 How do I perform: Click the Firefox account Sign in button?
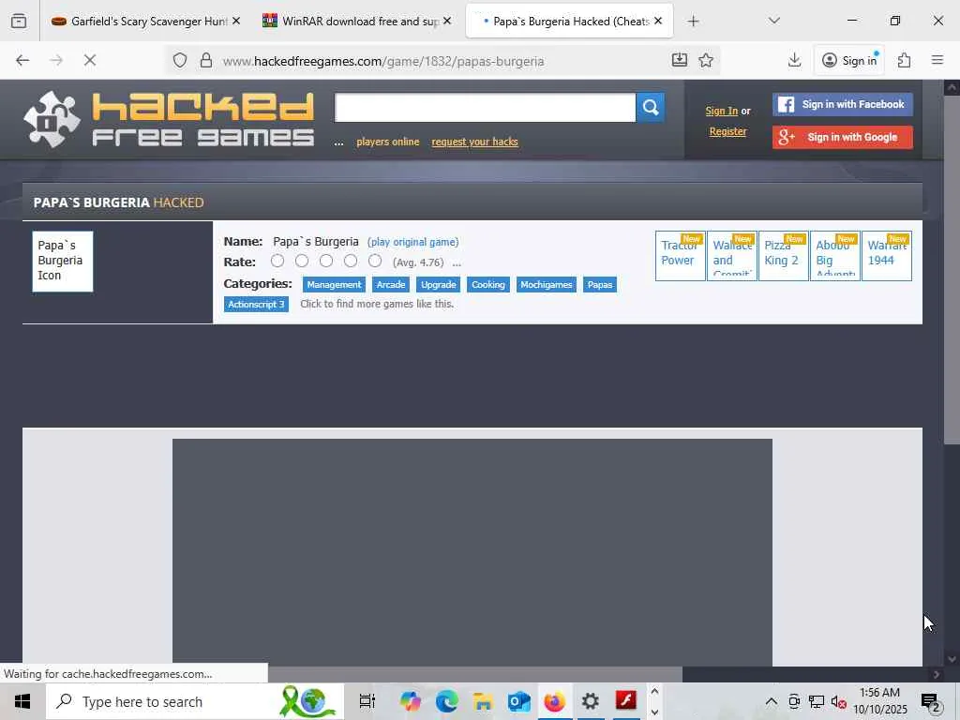point(849,60)
